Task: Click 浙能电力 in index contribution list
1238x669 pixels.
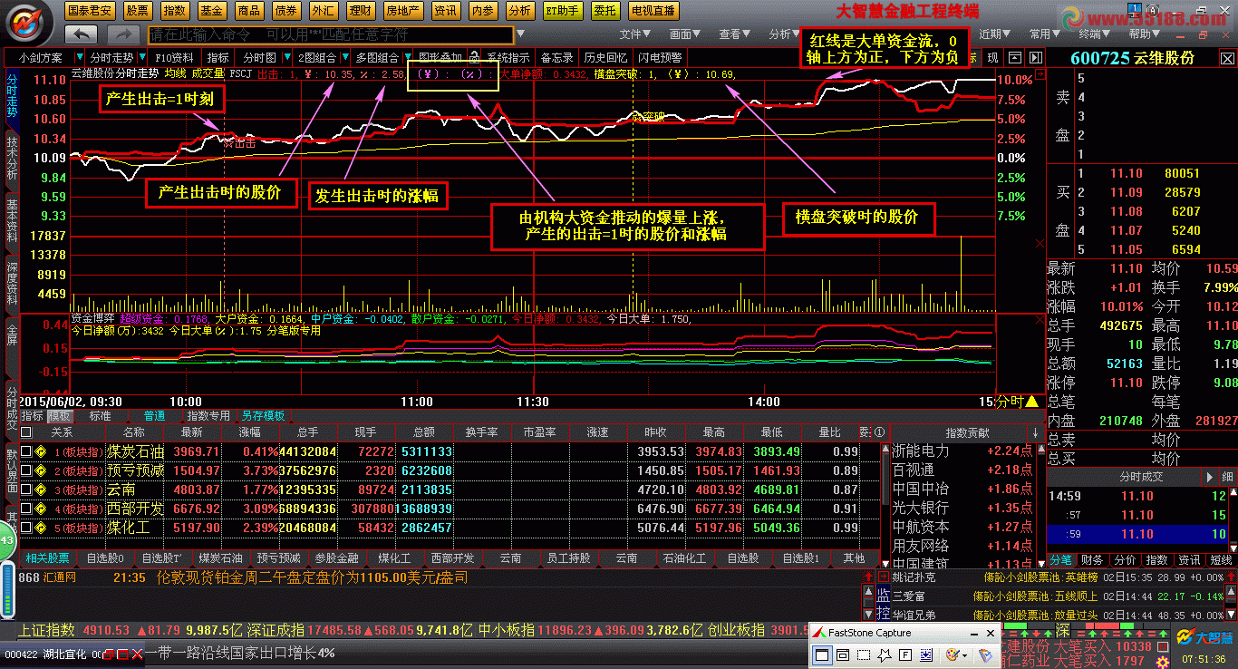Action: pos(921,451)
